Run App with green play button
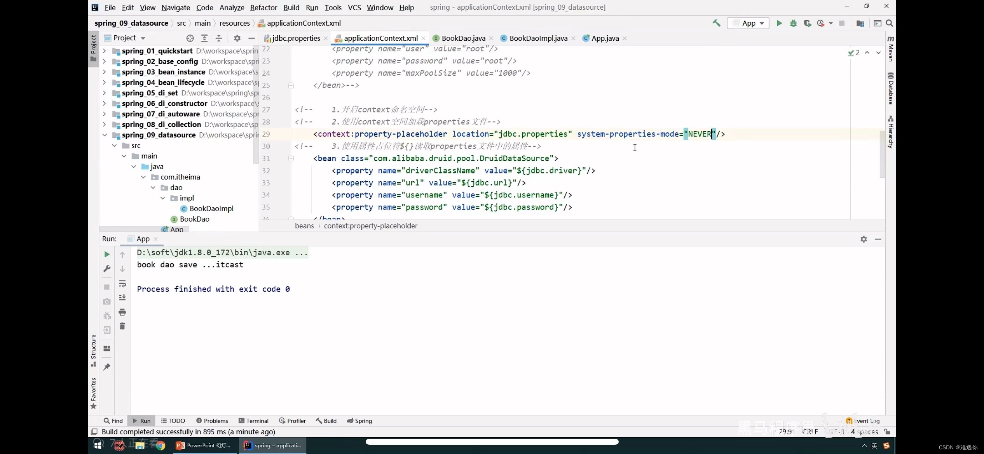 tap(779, 23)
